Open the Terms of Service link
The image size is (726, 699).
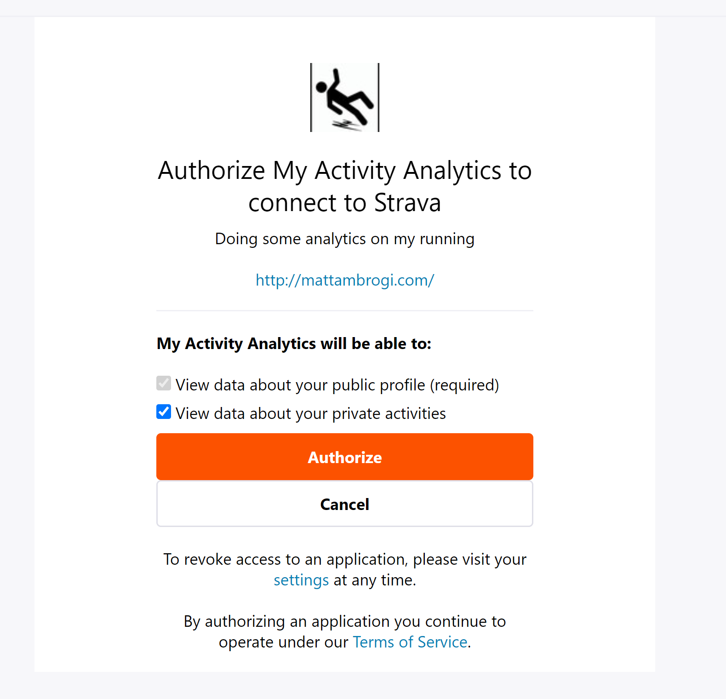click(x=410, y=642)
